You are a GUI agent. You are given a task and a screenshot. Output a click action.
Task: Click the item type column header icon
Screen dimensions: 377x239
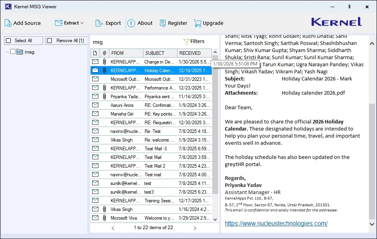pyautogui.click(x=95, y=53)
